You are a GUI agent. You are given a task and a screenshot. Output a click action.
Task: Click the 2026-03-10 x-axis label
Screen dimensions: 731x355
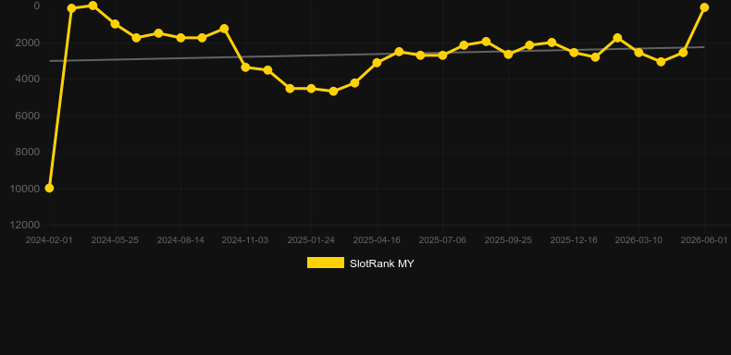(638, 240)
